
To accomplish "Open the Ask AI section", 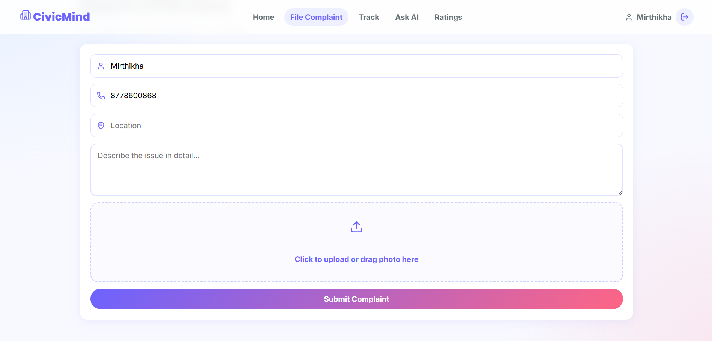I will (407, 17).
